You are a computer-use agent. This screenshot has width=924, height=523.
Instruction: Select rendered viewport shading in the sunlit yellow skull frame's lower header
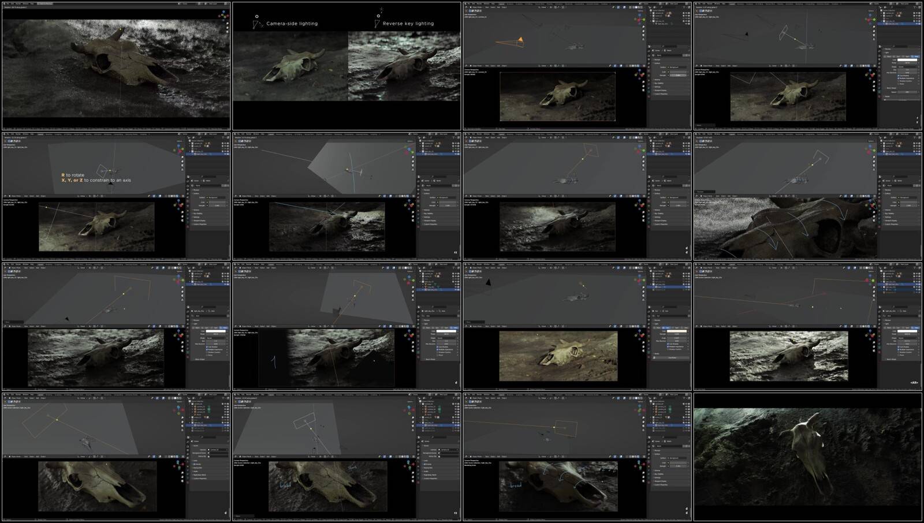point(639,326)
